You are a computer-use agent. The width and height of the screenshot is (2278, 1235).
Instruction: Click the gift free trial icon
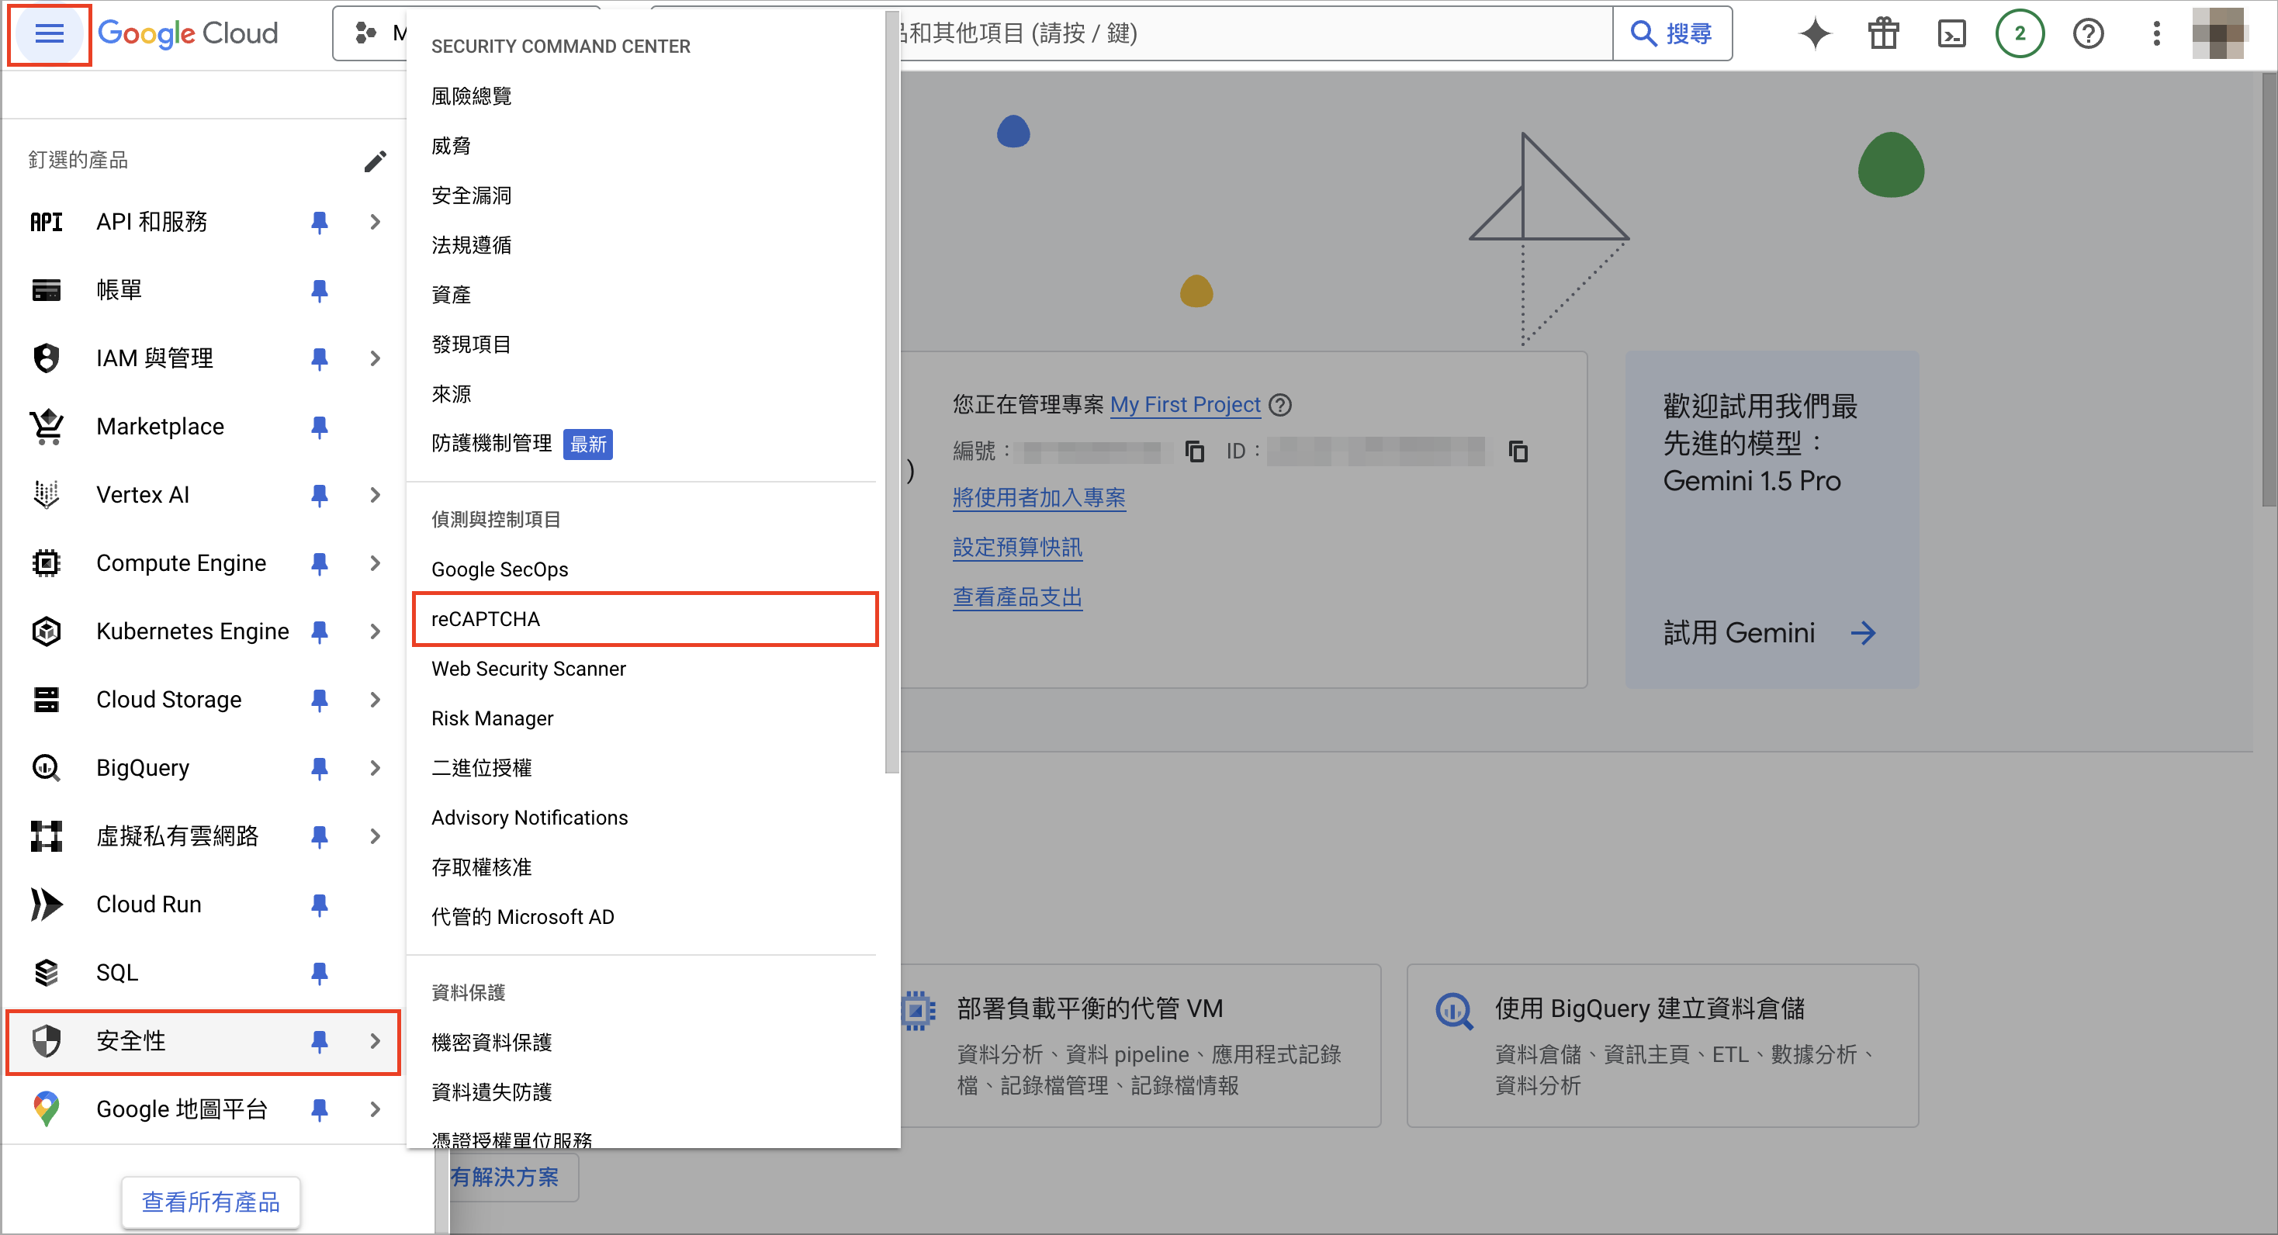tap(1883, 33)
